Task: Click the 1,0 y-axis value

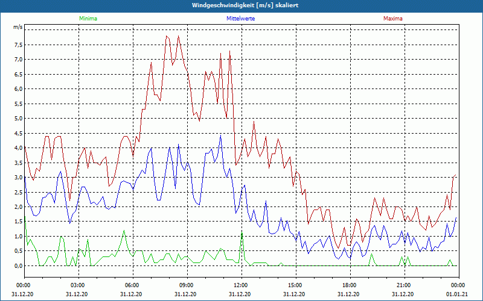Action: point(19,237)
